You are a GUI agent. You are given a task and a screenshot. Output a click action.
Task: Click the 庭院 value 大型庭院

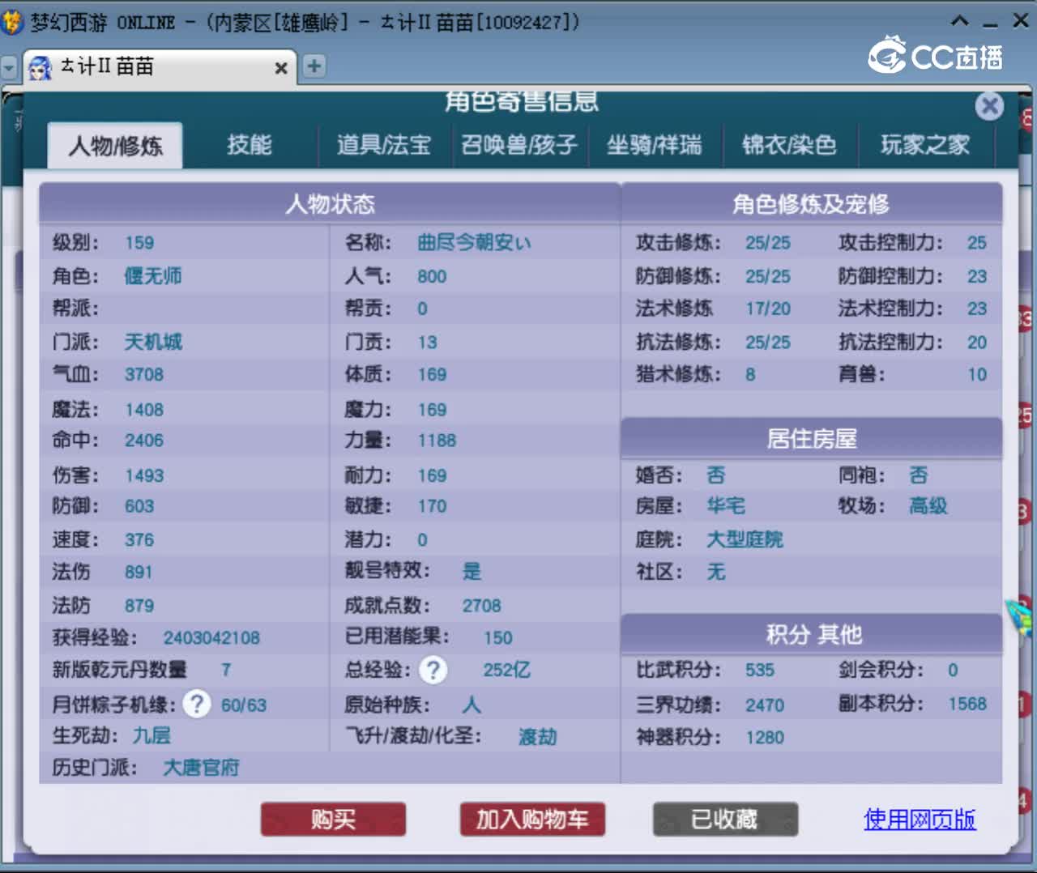click(x=745, y=539)
